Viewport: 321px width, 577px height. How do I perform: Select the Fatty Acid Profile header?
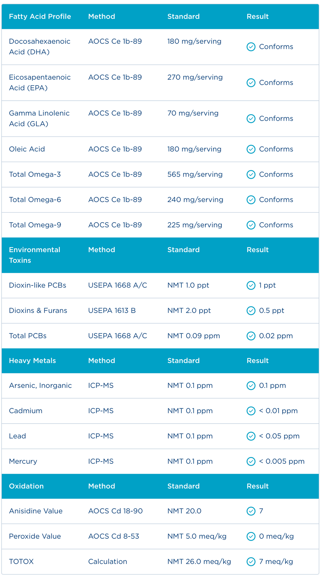pos(40,16)
